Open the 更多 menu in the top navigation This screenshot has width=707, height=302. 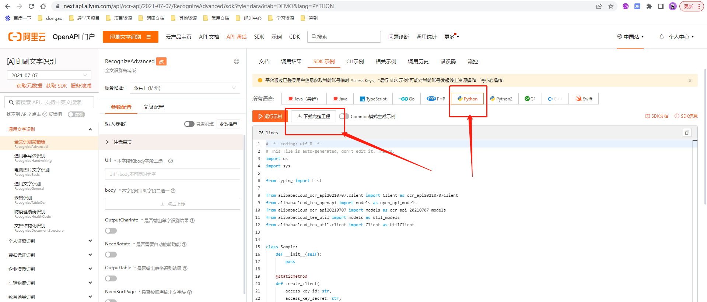[451, 37]
